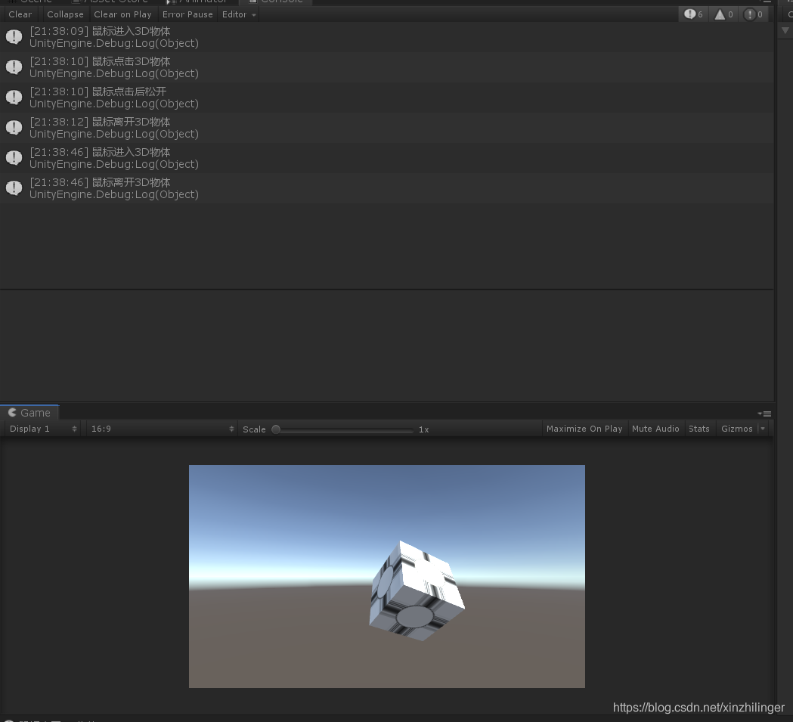The width and height of the screenshot is (793, 722).
Task: Toggle Clear on Play option
Action: pos(122,14)
